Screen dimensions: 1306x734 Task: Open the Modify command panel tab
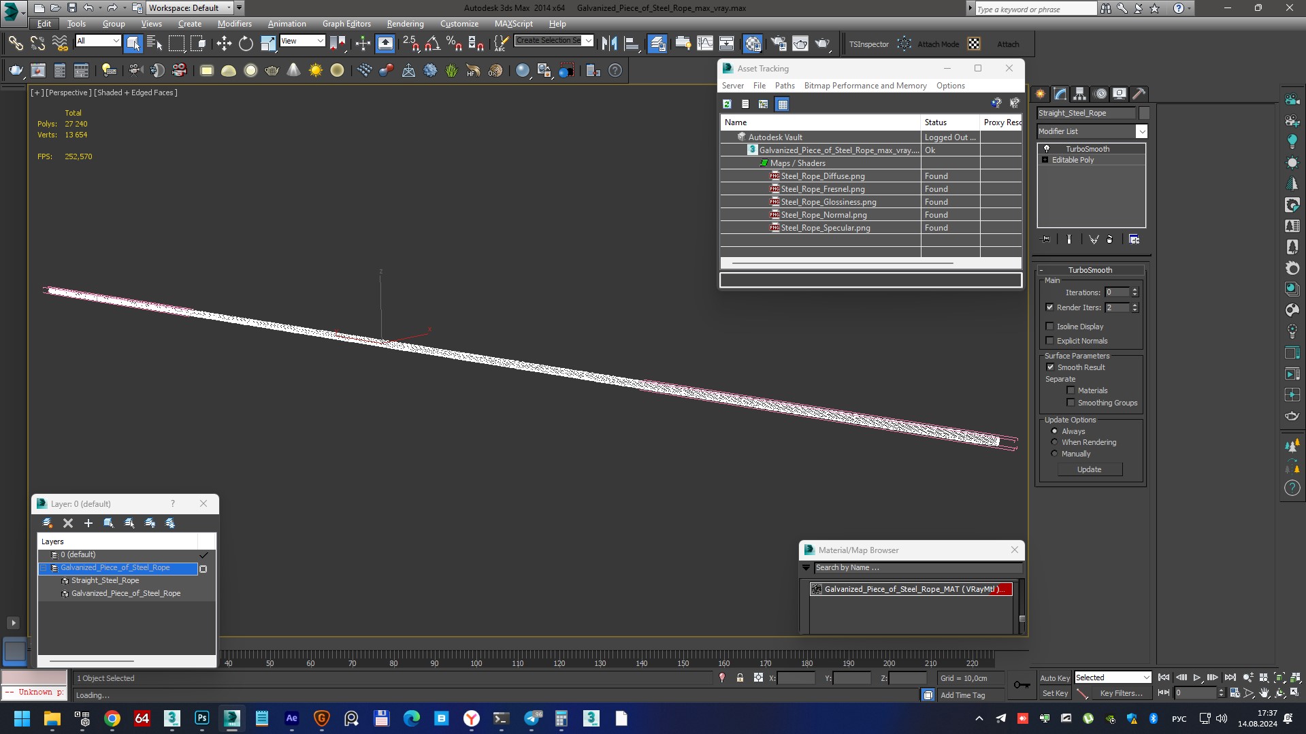[x=1060, y=94]
